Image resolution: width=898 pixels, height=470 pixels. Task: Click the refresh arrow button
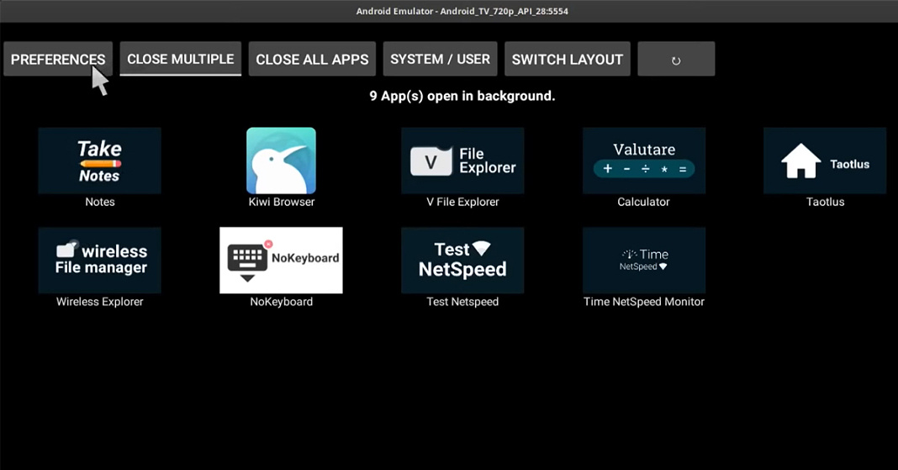click(676, 59)
